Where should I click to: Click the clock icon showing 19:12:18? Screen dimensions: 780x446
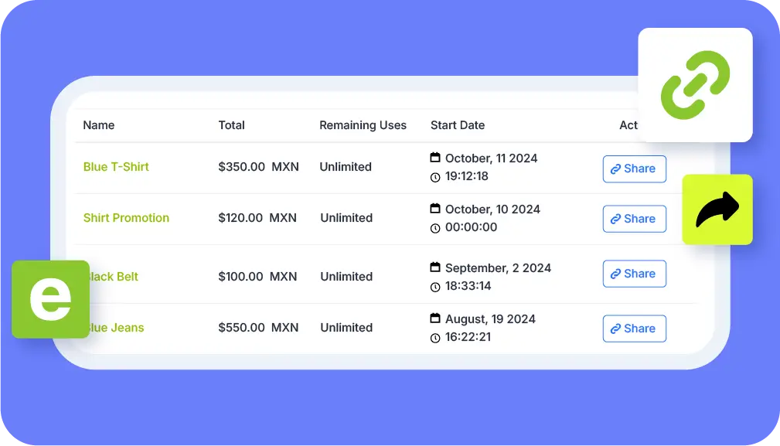pos(437,176)
